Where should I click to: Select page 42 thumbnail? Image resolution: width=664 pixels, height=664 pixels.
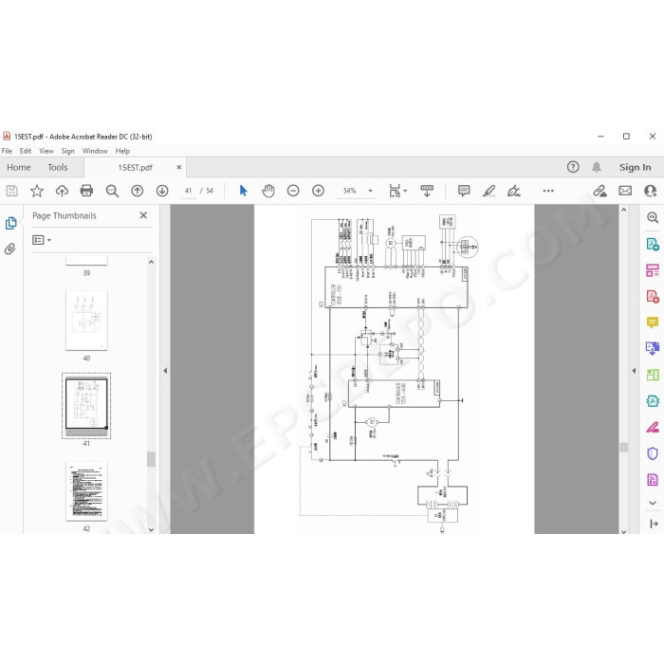pyautogui.click(x=86, y=491)
